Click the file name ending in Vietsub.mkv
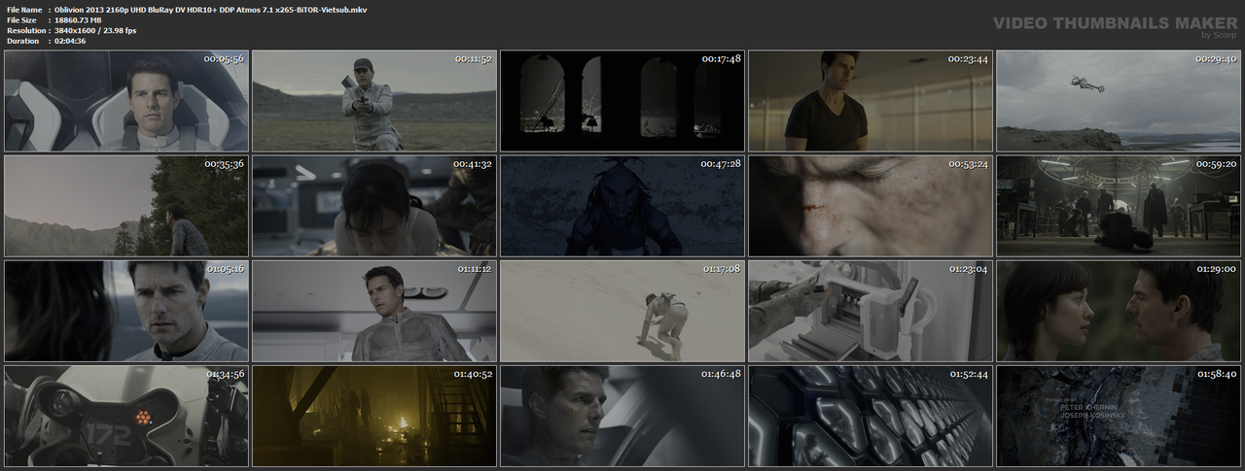 coord(211,9)
